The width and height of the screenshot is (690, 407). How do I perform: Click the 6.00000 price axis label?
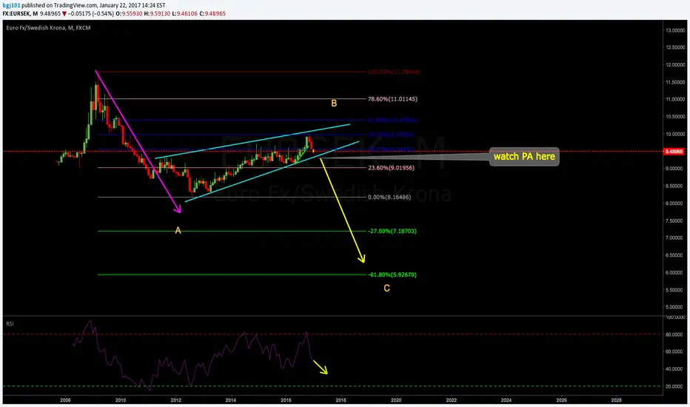pos(675,273)
